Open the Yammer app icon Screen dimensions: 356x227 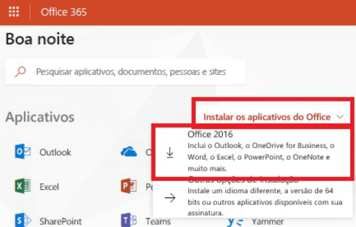click(235, 221)
